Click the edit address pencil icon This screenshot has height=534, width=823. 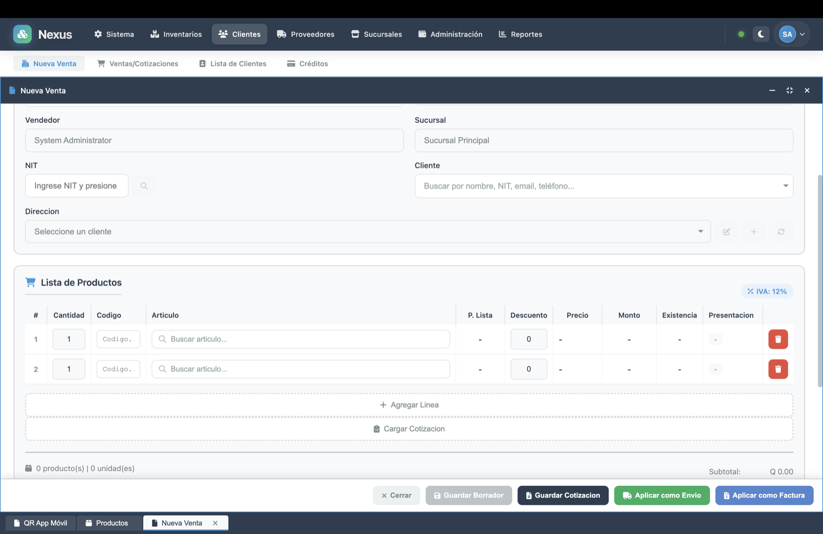click(x=726, y=232)
